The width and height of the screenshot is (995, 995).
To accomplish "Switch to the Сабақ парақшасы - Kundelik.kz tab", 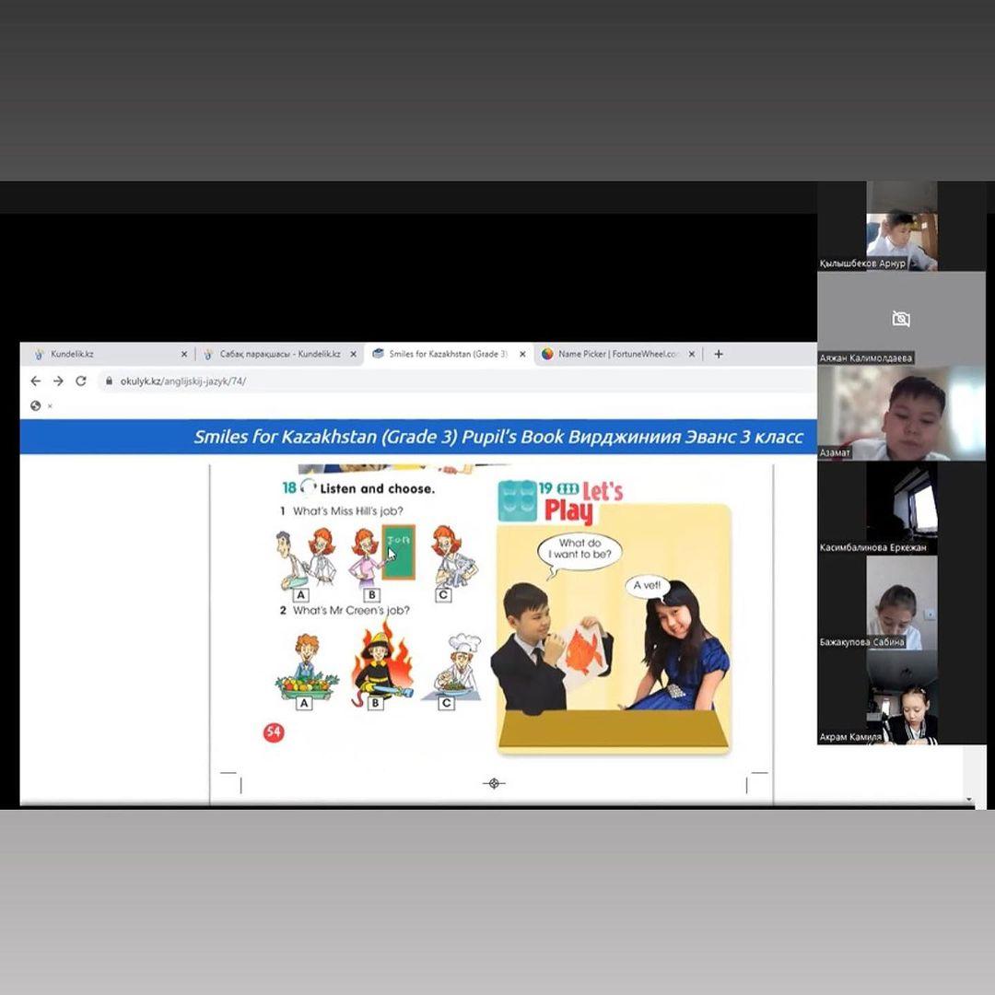I will tap(278, 354).
